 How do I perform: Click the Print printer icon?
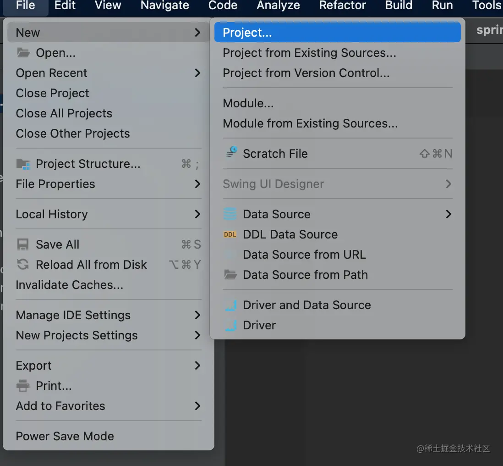click(23, 386)
